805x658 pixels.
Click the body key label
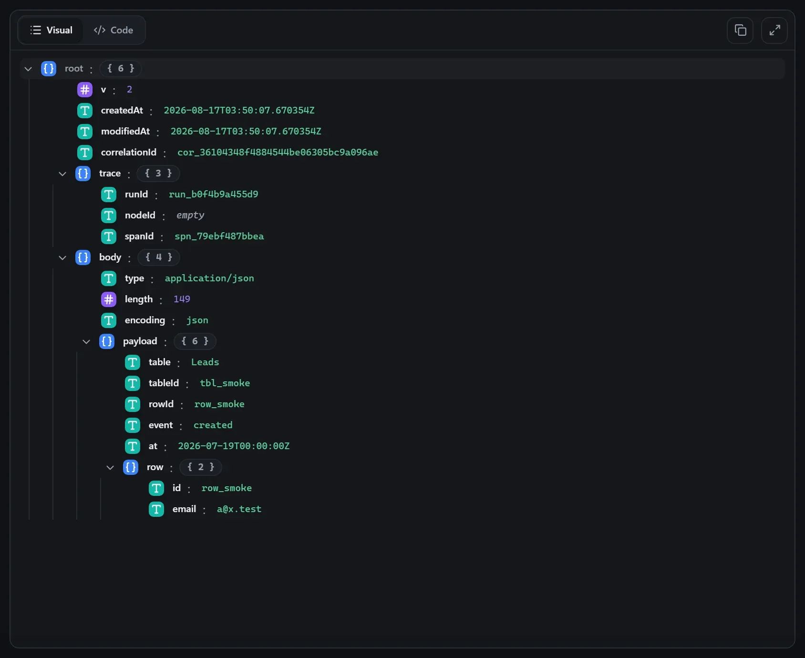tap(110, 257)
